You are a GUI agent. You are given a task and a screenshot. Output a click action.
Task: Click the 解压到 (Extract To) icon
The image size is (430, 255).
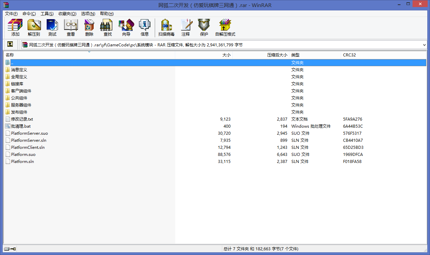pyautogui.click(x=34, y=28)
